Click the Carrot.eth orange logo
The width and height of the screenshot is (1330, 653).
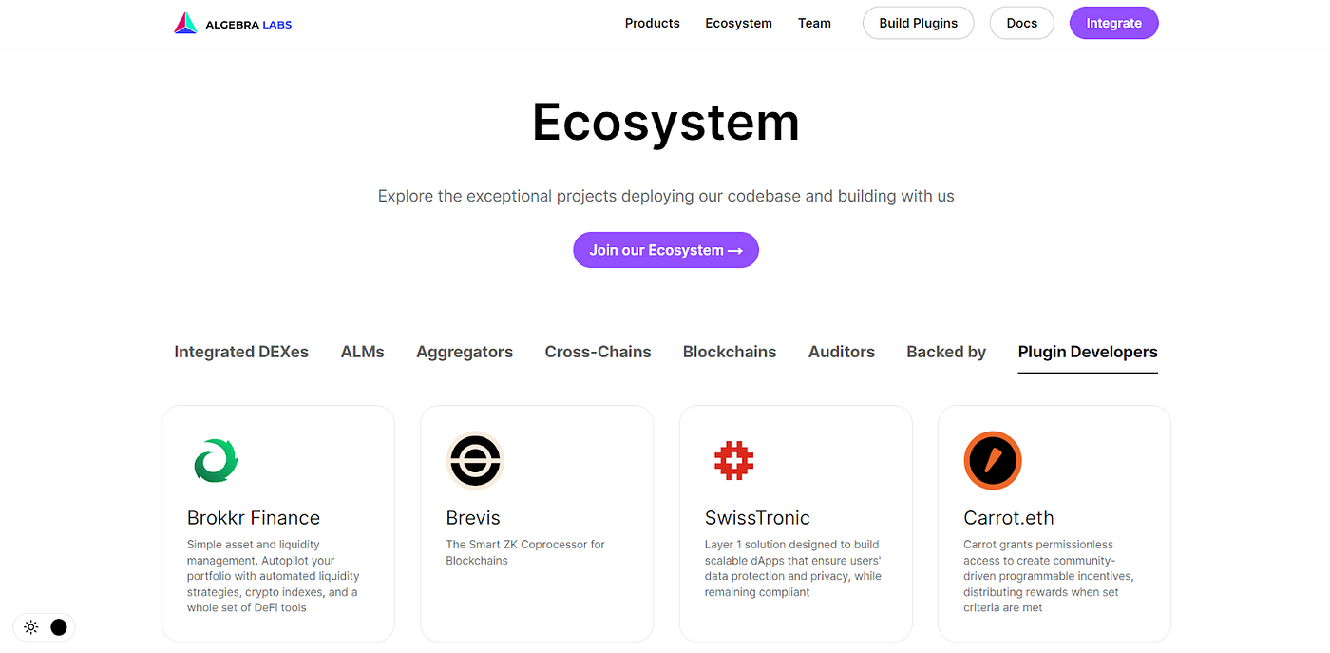click(992, 460)
